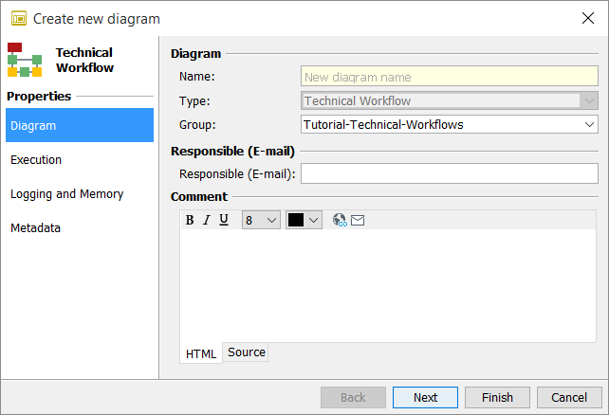
Task: Switch to the Source tab
Action: click(247, 352)
